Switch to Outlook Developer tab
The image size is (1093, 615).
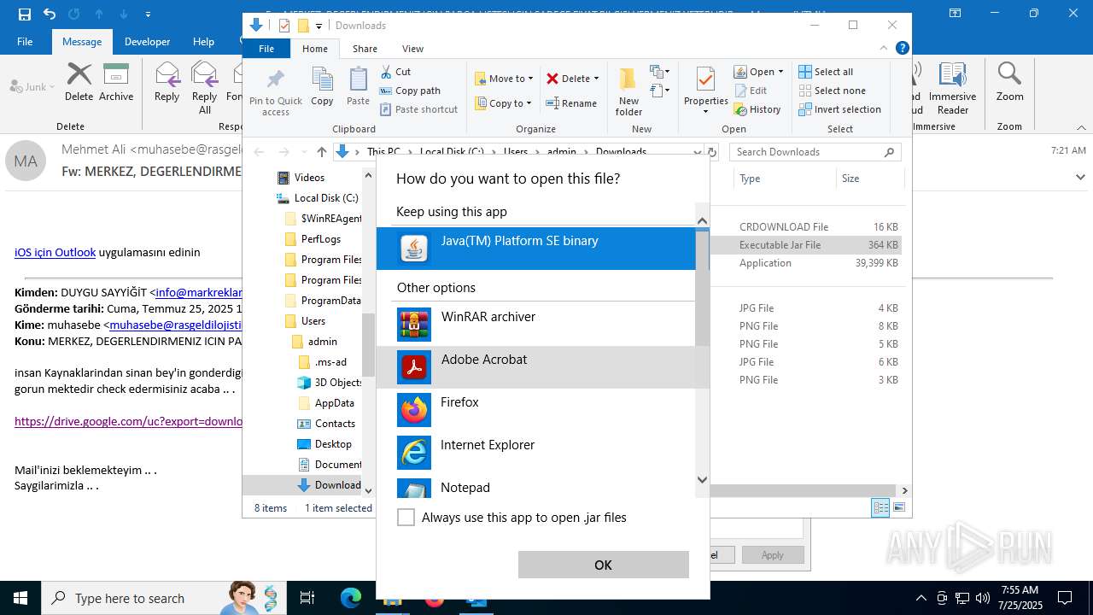(147, 42)
